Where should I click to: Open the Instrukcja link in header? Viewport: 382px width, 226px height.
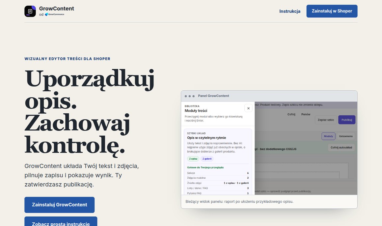coord(290,11)
